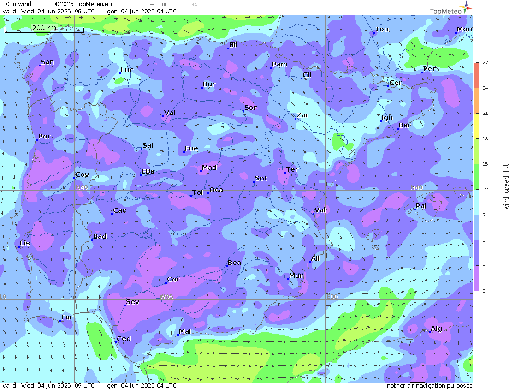Click the green 12-15 kt legend band
This screenshot has width=515, height=389.
(x=476, y=177)
